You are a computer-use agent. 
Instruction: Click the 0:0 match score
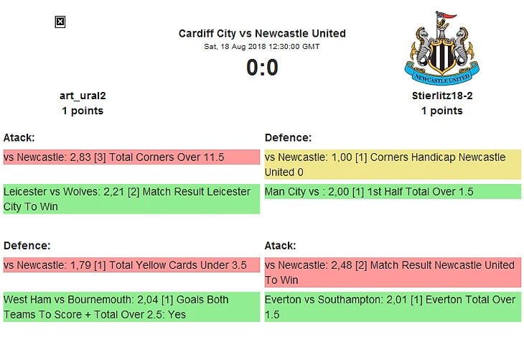pyautogui.click(x=262, y=67)
